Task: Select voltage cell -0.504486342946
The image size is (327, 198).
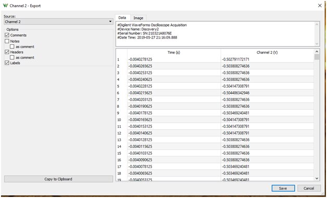Action: pos(267,93)
